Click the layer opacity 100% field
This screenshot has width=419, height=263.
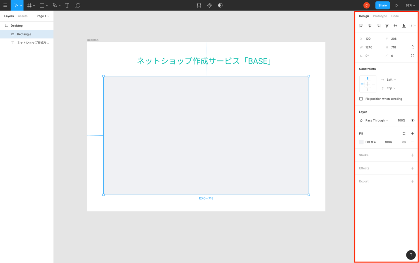click(402, 120)
